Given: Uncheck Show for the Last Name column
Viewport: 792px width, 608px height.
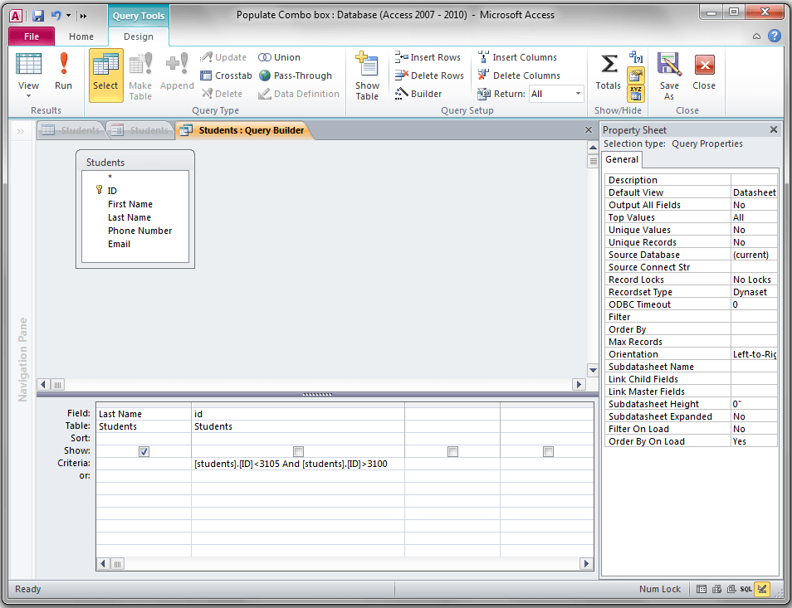Looking at the screenshot, I should click(x=144, y=451).
